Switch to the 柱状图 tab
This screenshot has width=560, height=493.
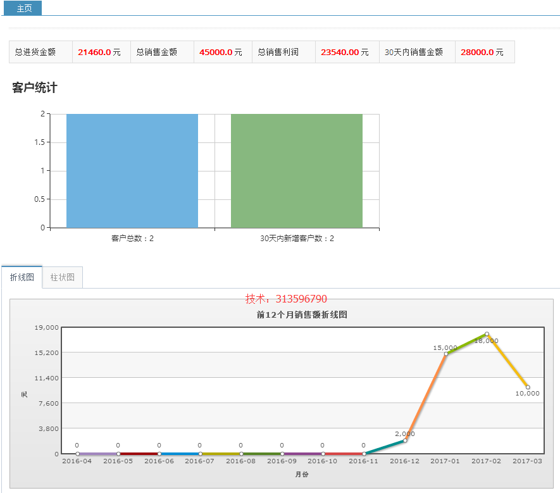63,277
